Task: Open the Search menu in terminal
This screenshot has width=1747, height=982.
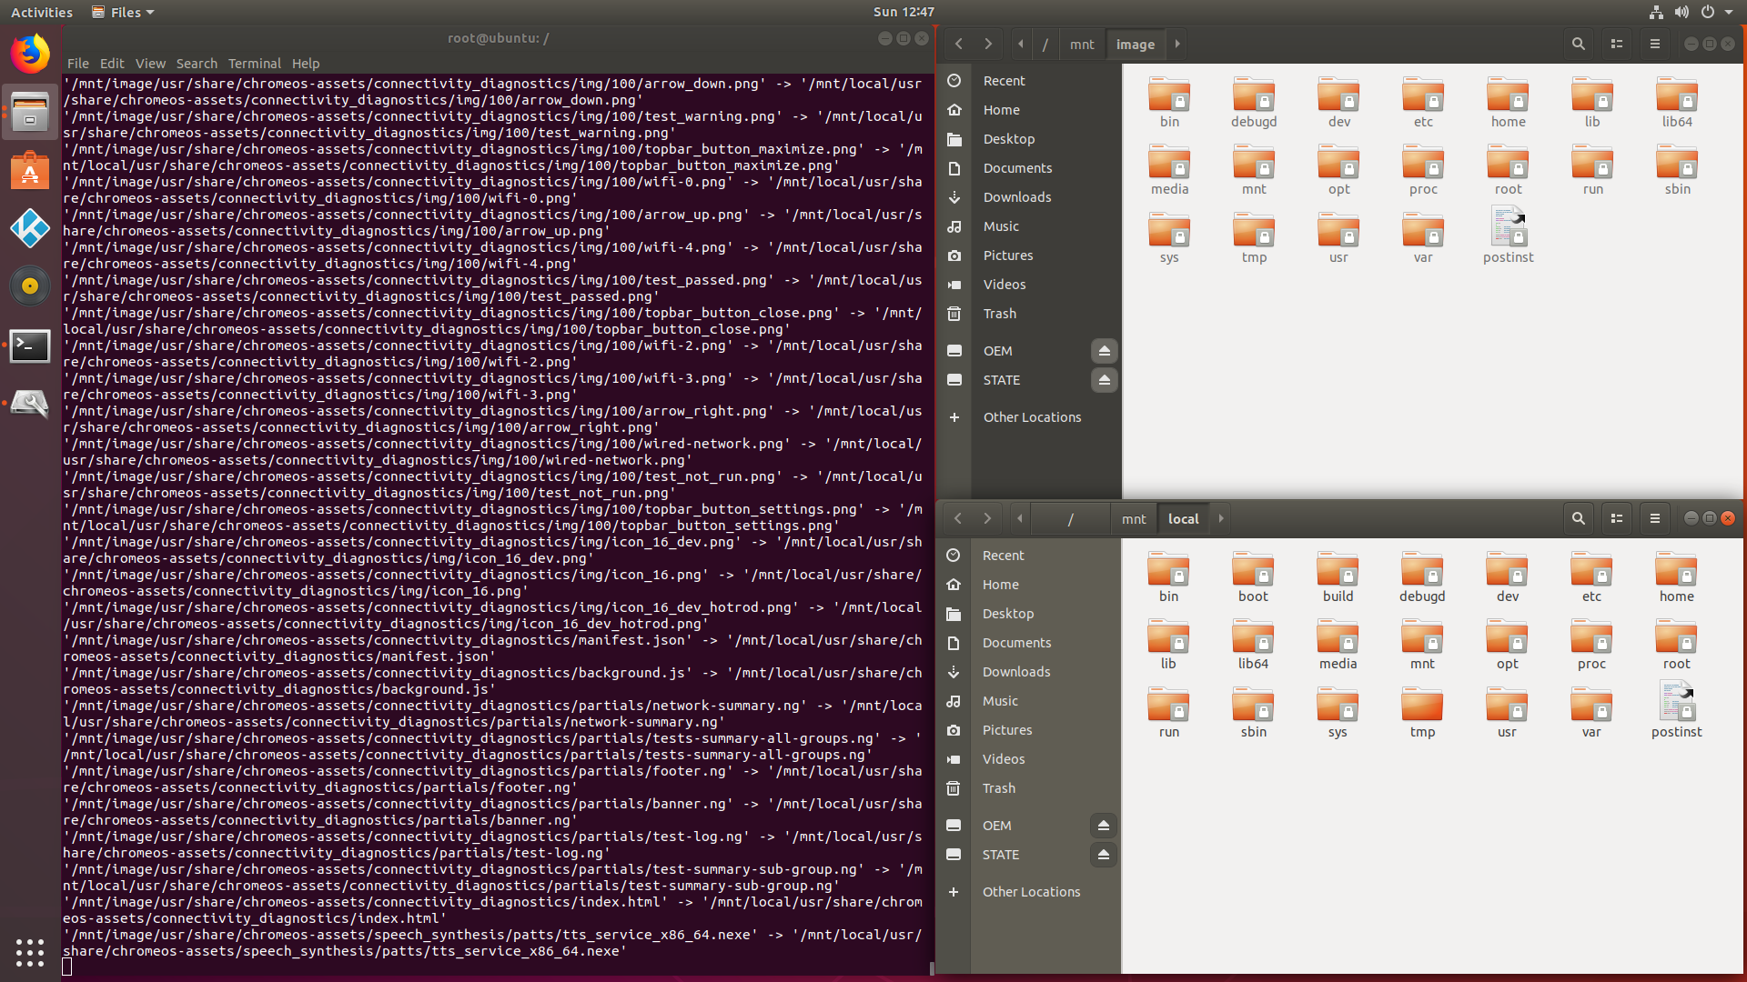Action: pos(197,64)
